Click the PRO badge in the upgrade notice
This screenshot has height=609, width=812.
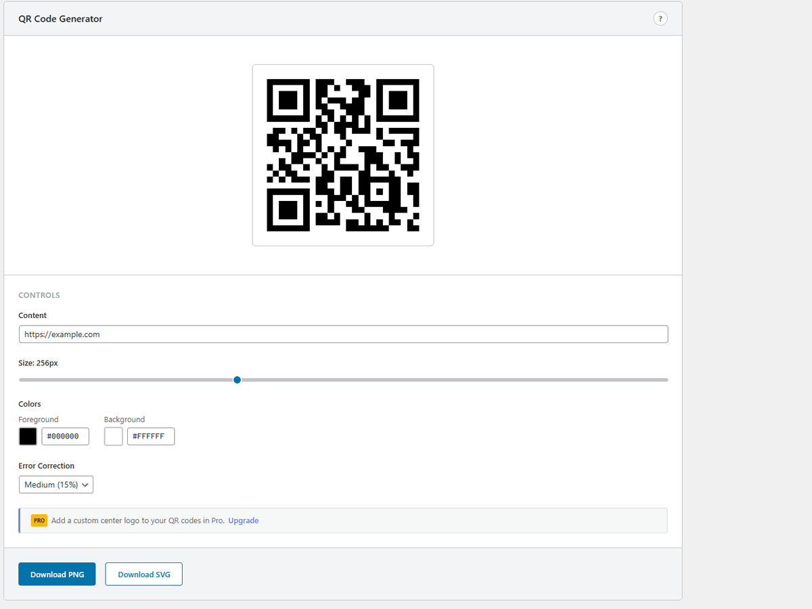point(39,520)
